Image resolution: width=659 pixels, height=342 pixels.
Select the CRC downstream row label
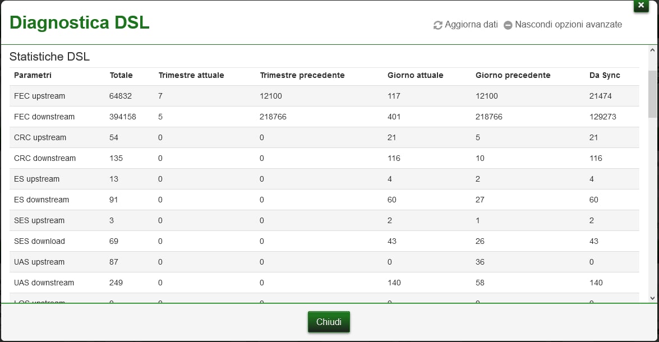[x=45, y=158]
